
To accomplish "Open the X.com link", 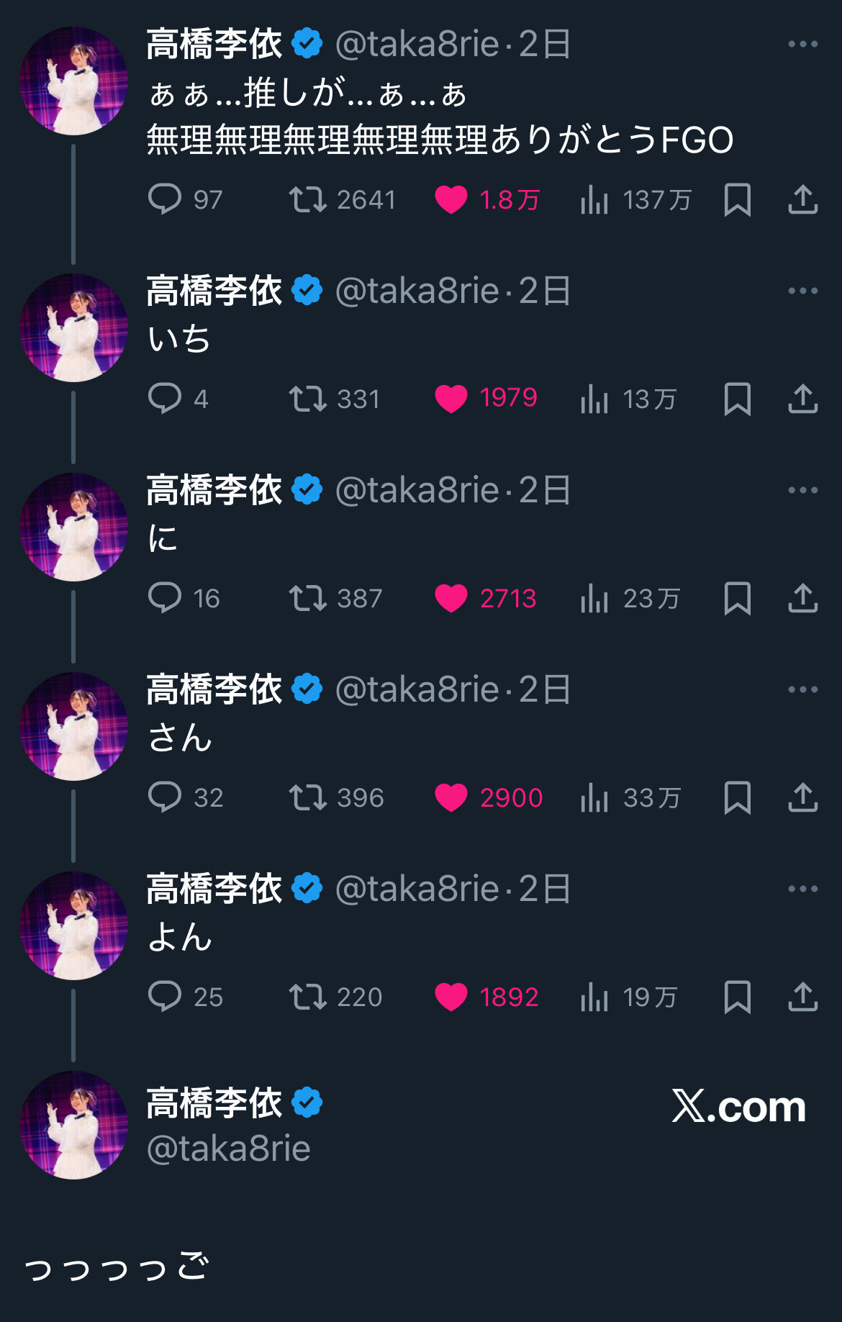I will click(x=738, y=1106).
